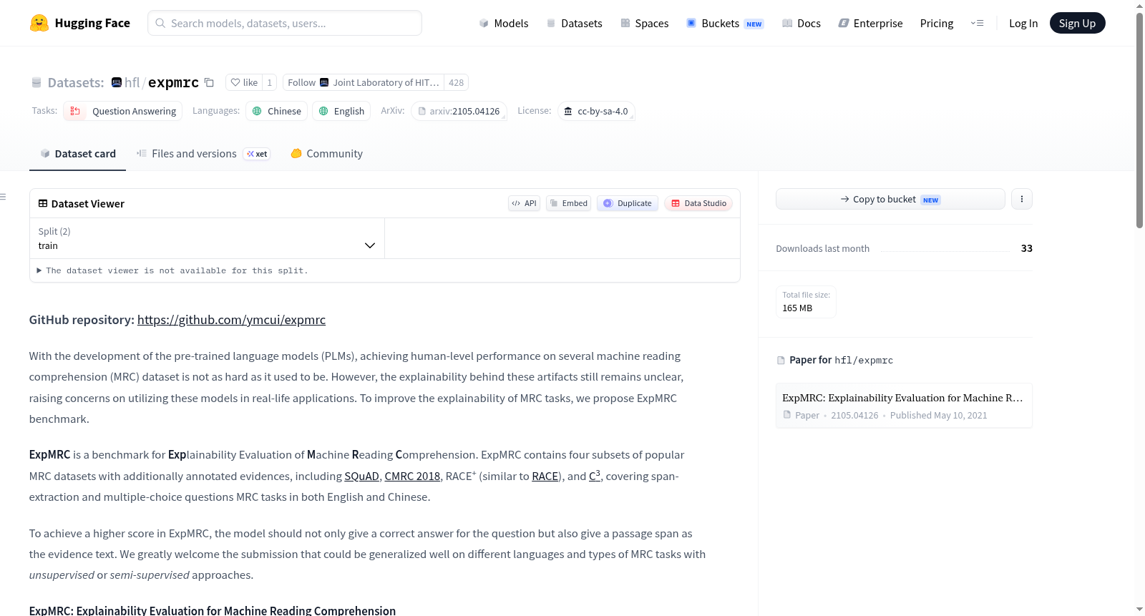1145x616 pixels.
Task: Click the follower count 428
Action: pyautogui.click(x=456, y=82)
